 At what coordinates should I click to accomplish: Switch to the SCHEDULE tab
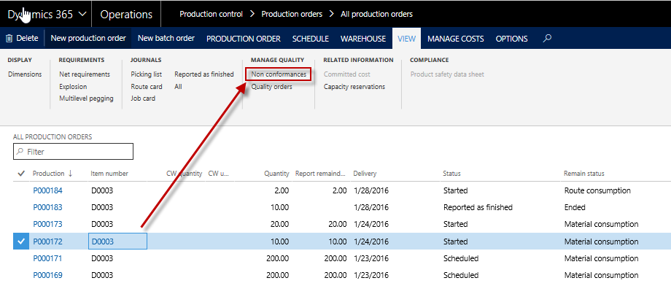point(311,39)
